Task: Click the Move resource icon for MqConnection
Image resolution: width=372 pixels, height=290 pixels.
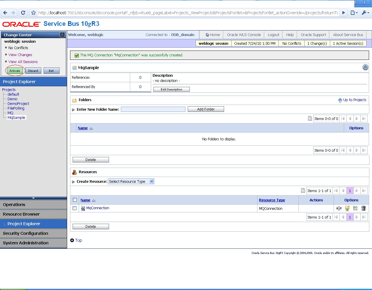Action: (x=347, y=208)
